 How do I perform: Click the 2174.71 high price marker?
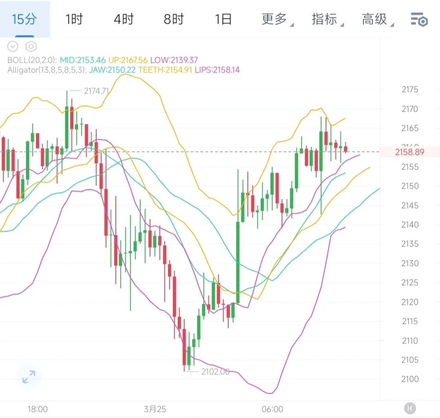point(96,91)
